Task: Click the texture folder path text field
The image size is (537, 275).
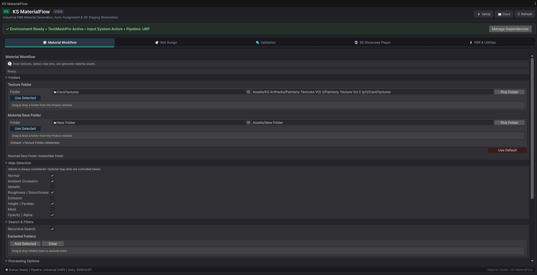Action: click(x=372, y=92)
